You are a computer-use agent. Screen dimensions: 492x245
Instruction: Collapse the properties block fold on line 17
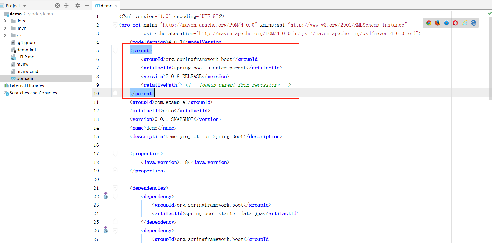tap(115, 154)
